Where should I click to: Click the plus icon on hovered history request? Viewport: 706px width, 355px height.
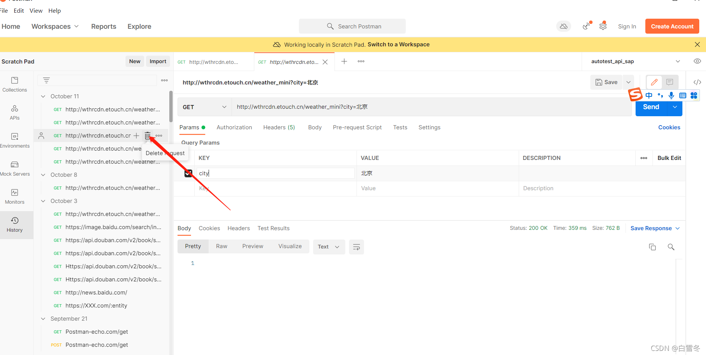tap(136, 135)
